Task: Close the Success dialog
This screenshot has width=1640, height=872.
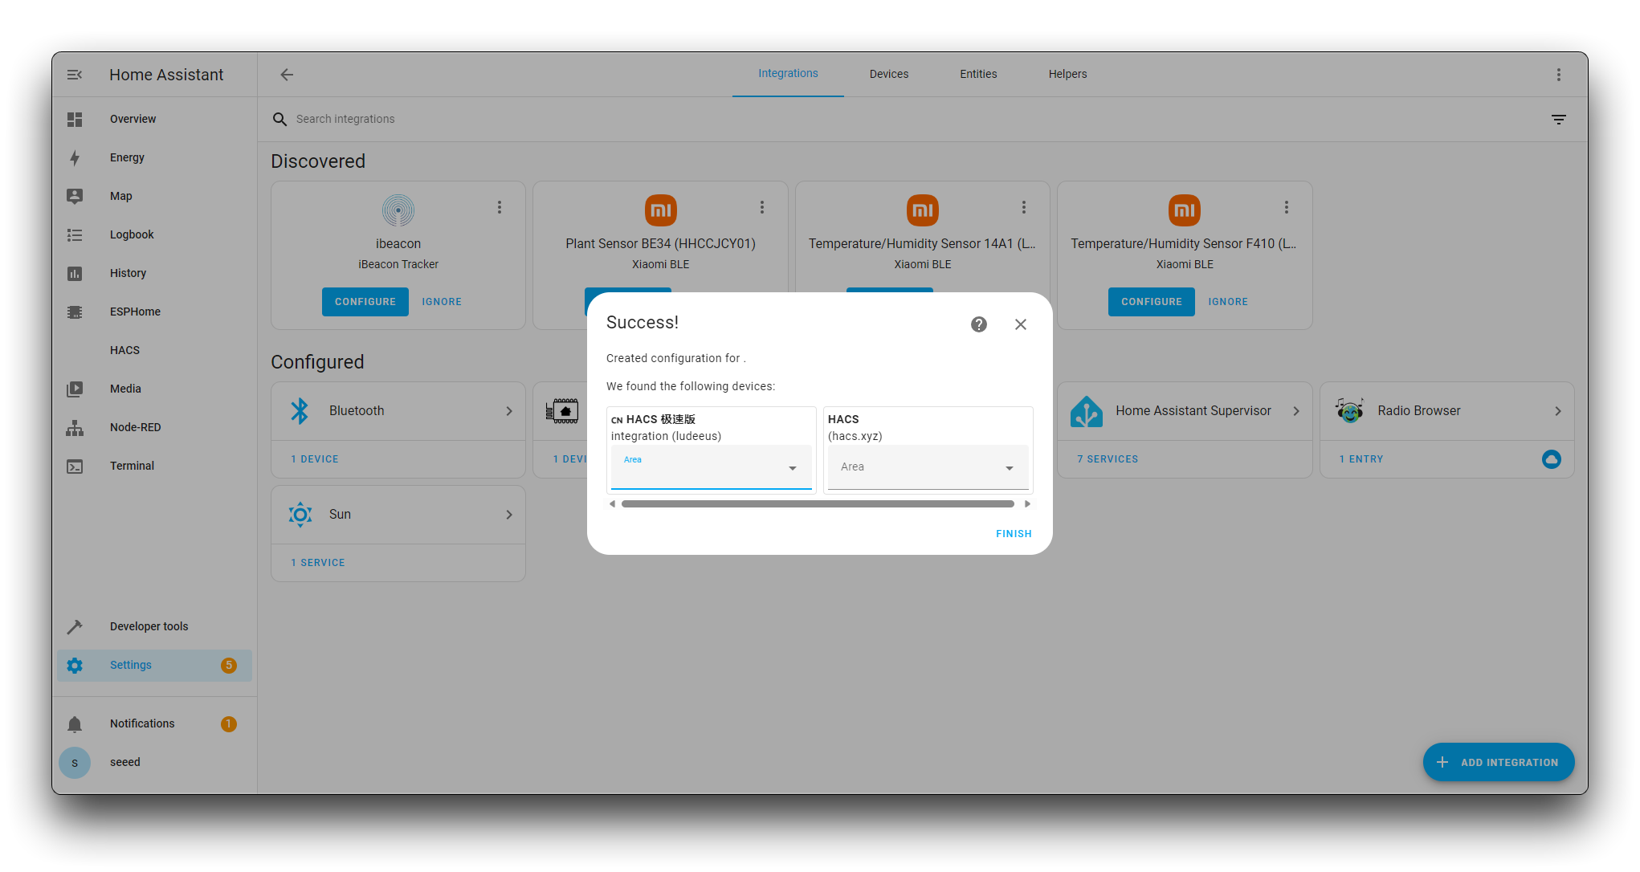Action: click(x=1020, y=324)
